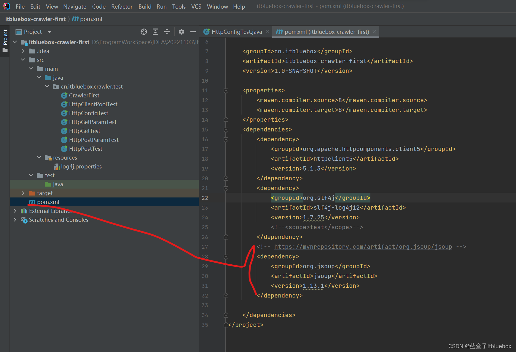Image resolution: width=516 pixels, height=352 pixels.
Task: Open the Project view dropdown
Action: (50, 32)
